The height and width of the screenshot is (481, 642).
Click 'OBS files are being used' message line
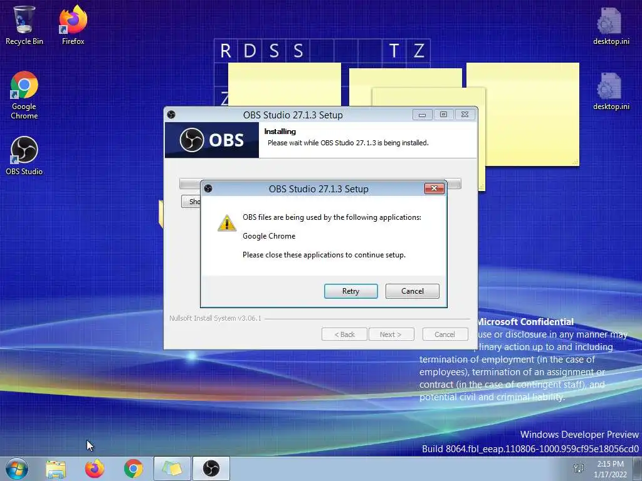pos(332,217)
